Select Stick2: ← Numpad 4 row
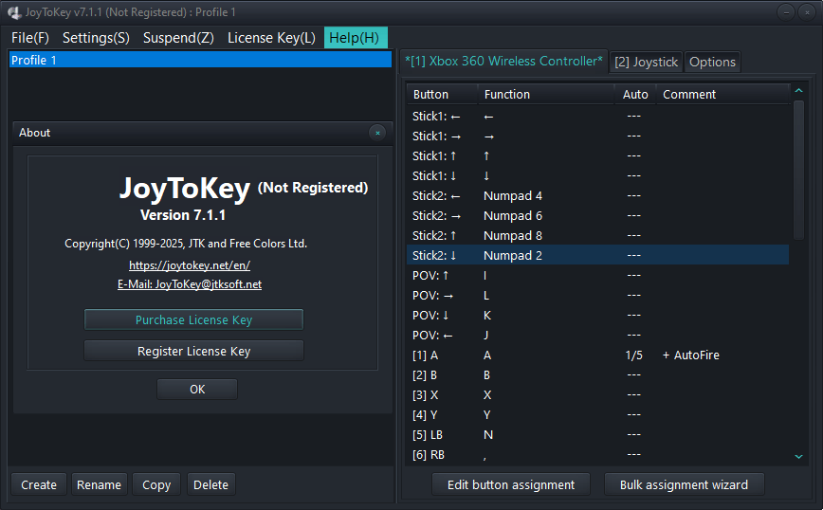Screen dimensions: 823x510 [x=598, y=195]
